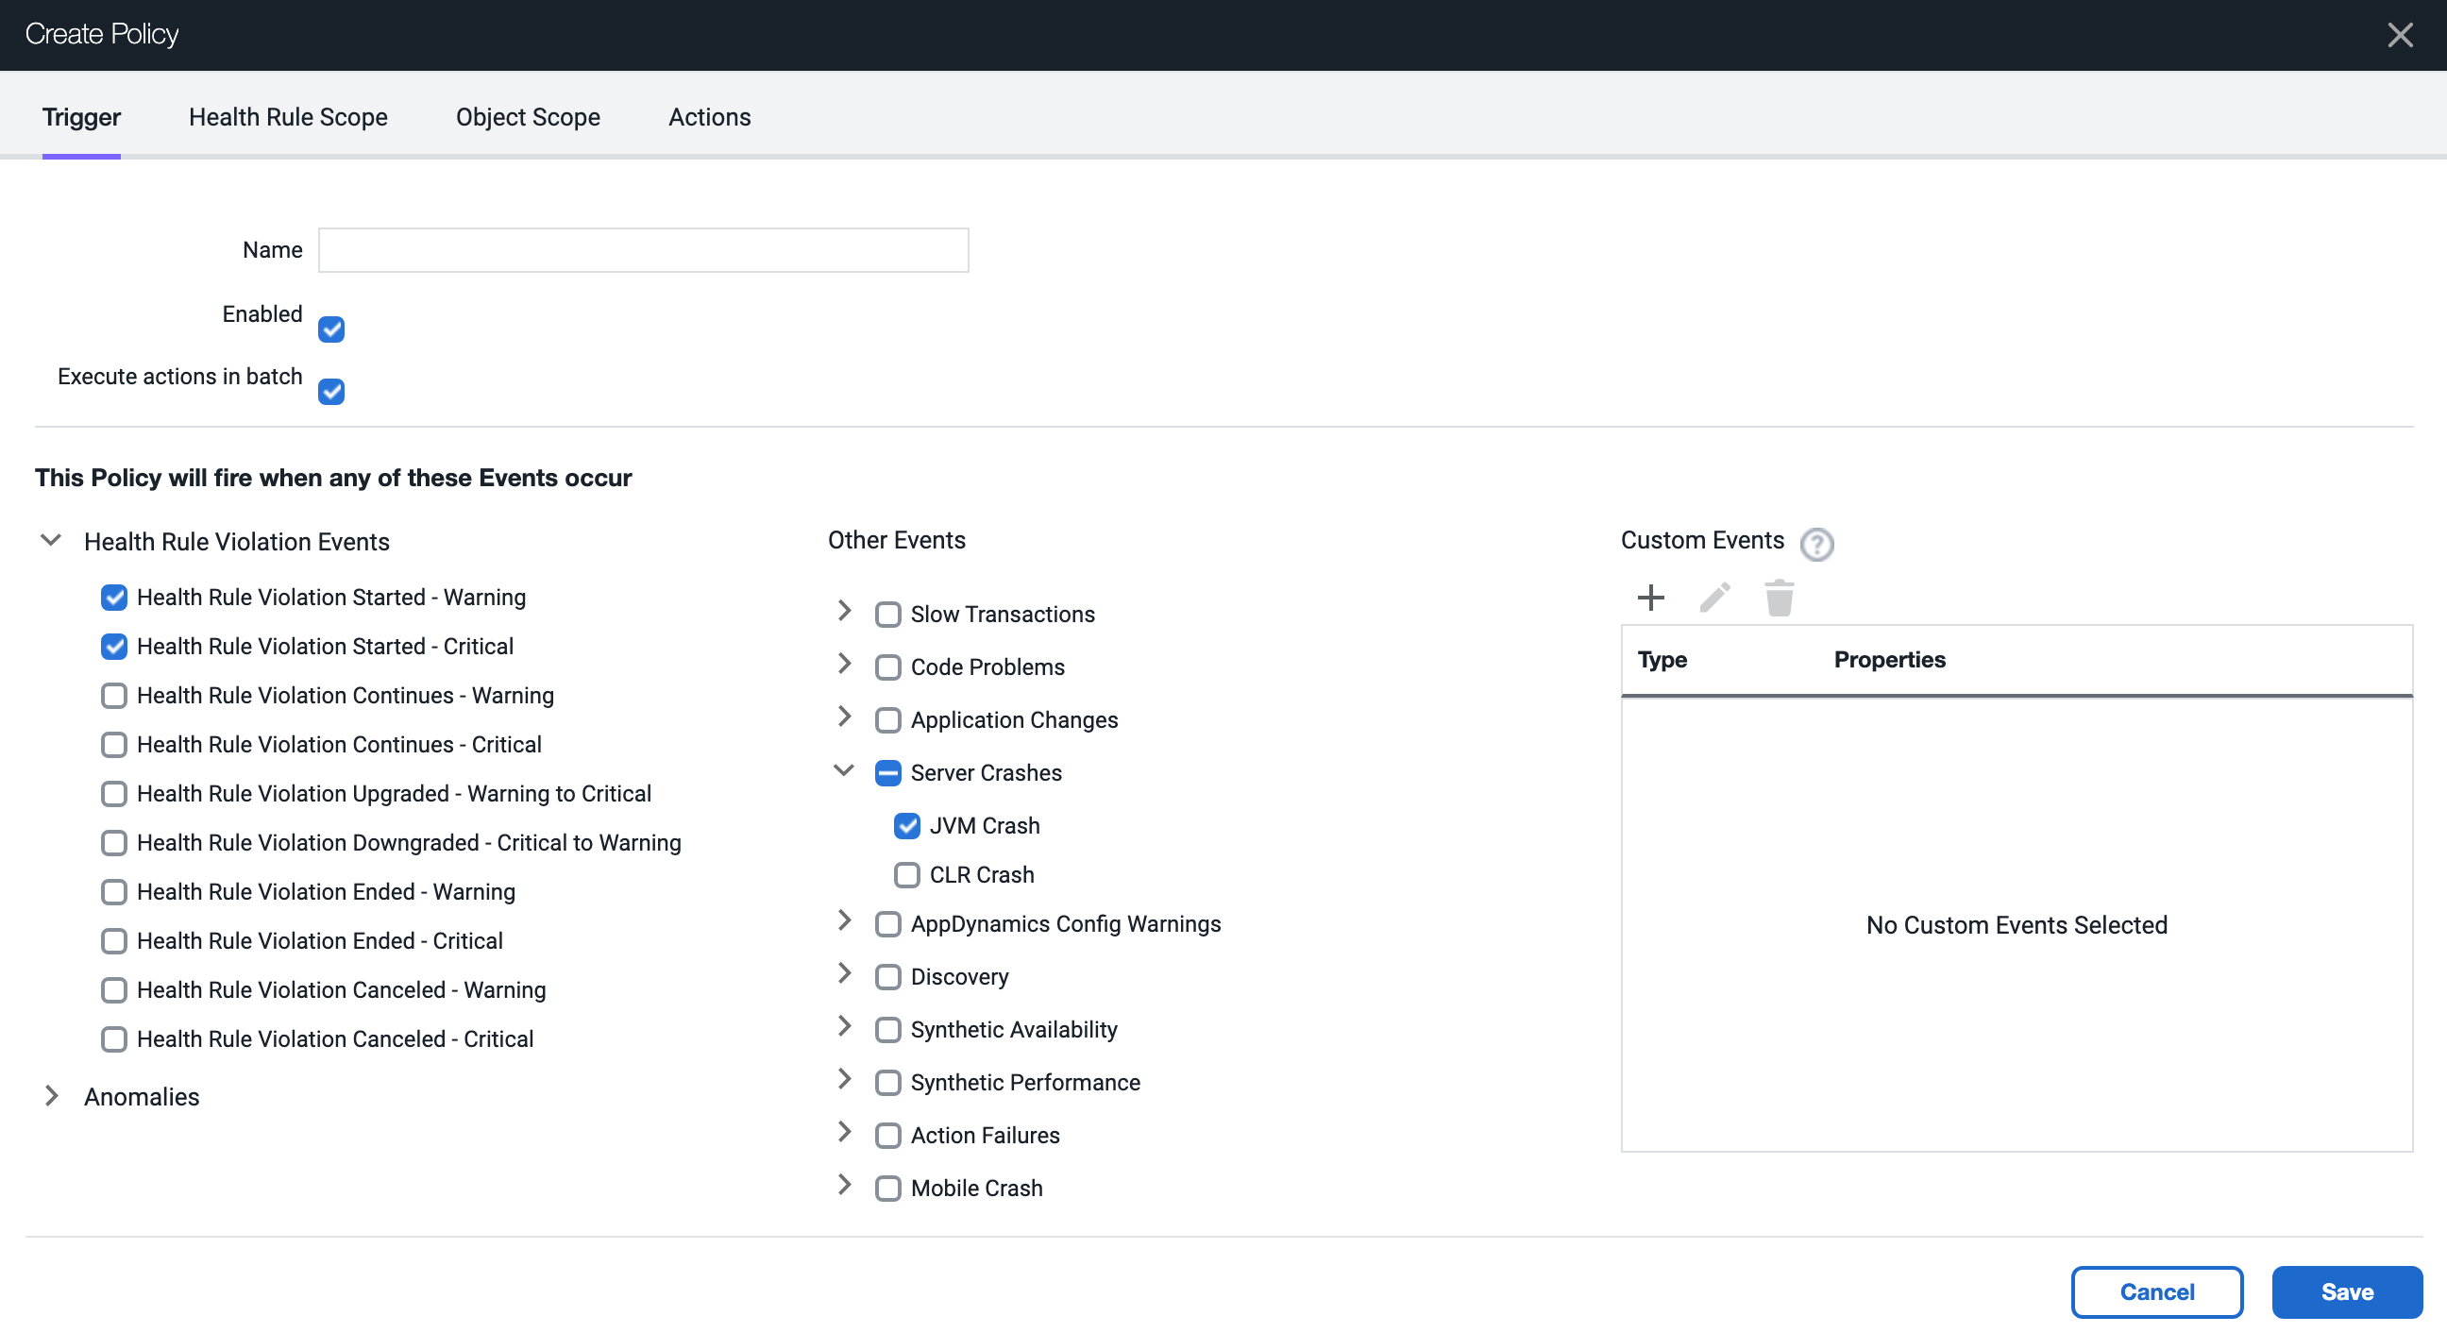
Task: Check Health Rule Violation Canceled - Critical
Action: (114, 1039)
